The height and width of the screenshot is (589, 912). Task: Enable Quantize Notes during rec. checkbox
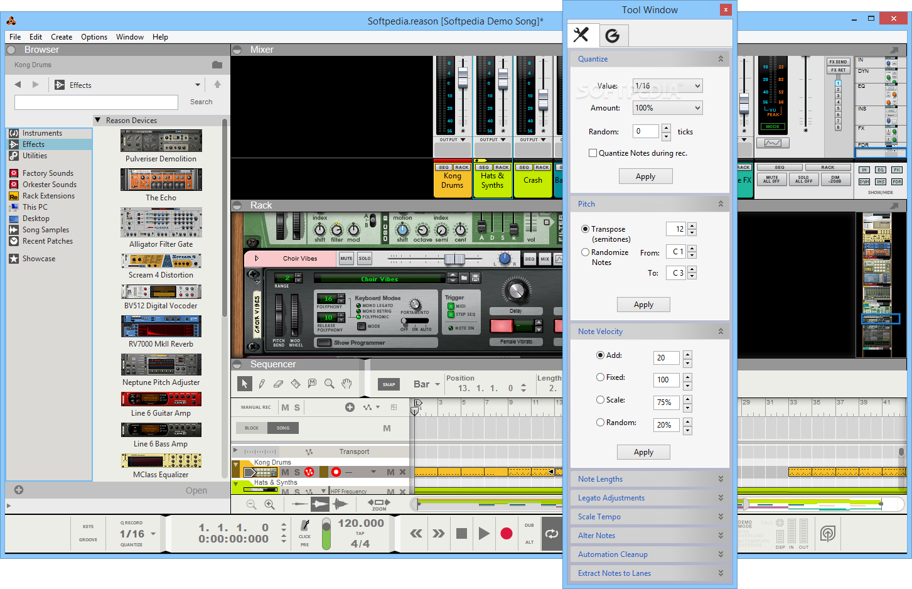point(593,153)
